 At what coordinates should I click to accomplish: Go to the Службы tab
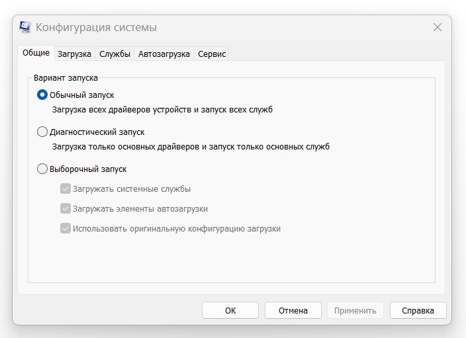(x=115, y=54)
